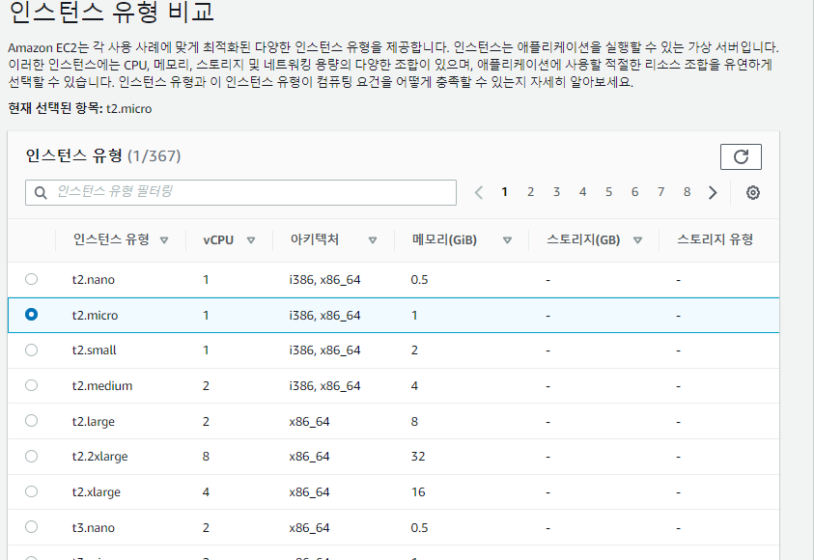Viewport: 814px width, 560px height.
Task: Sort by 인스턴스 유형 column arrow
Action: 164,240
